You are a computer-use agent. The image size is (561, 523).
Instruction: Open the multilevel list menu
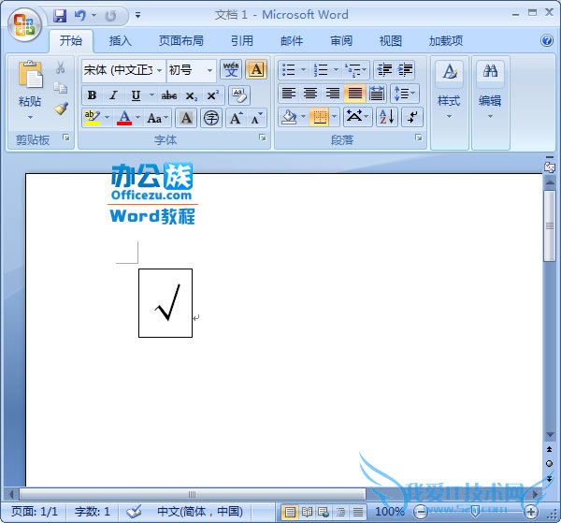coord(355,70)
